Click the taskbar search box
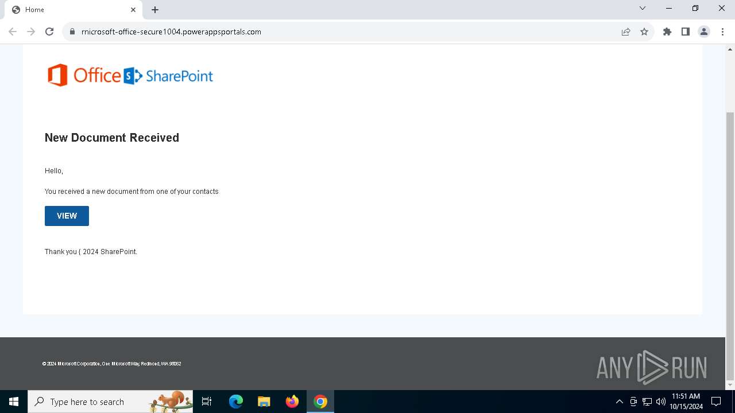The height and width of the screenshot is (413, 735). point(110,402)
